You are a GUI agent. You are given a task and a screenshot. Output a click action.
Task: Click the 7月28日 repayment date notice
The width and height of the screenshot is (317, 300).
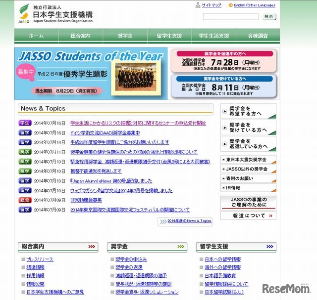click(224, 61)
